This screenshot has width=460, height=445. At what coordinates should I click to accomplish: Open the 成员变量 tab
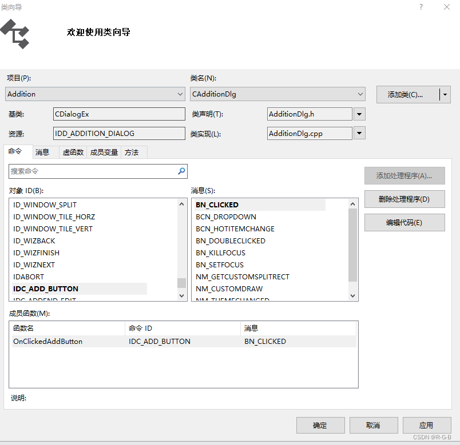104,153
